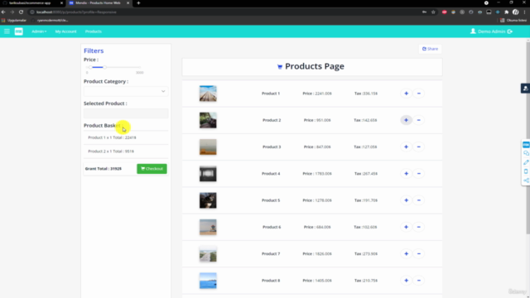Open My Account menu item
This screenshot has width=530, height=298.
65,31
